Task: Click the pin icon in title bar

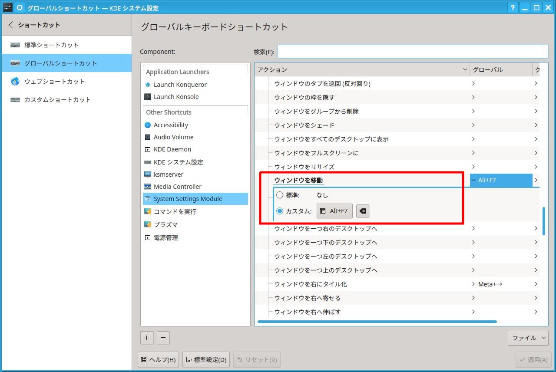Action: tap(20, 8)
